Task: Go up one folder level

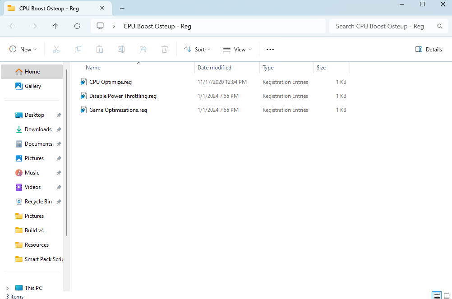Action: pyautogui.click(x=55, y=26)
